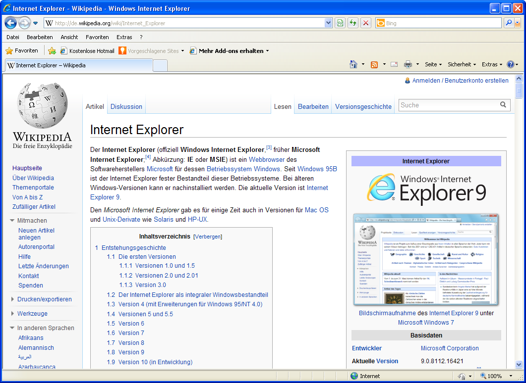
Task: Expand the address bar history dropdown
Action: (328, 23)
